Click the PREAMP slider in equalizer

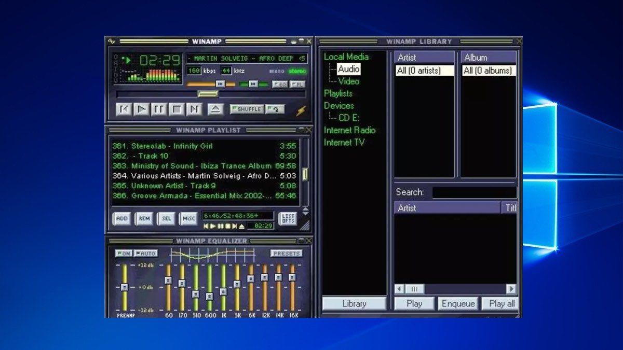pyautogui.click(x=125, y=287)
